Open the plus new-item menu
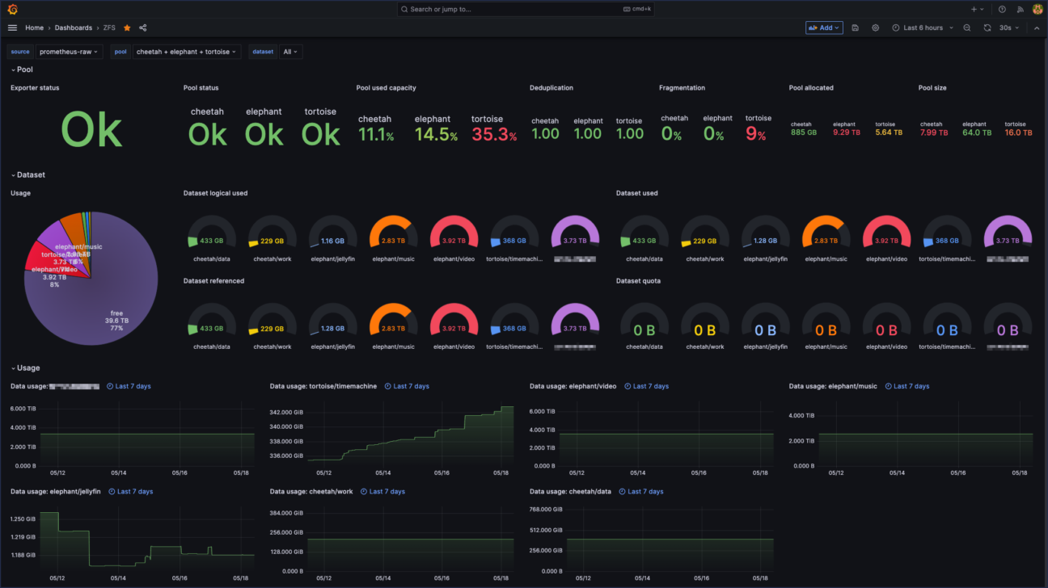 point(977,9)
